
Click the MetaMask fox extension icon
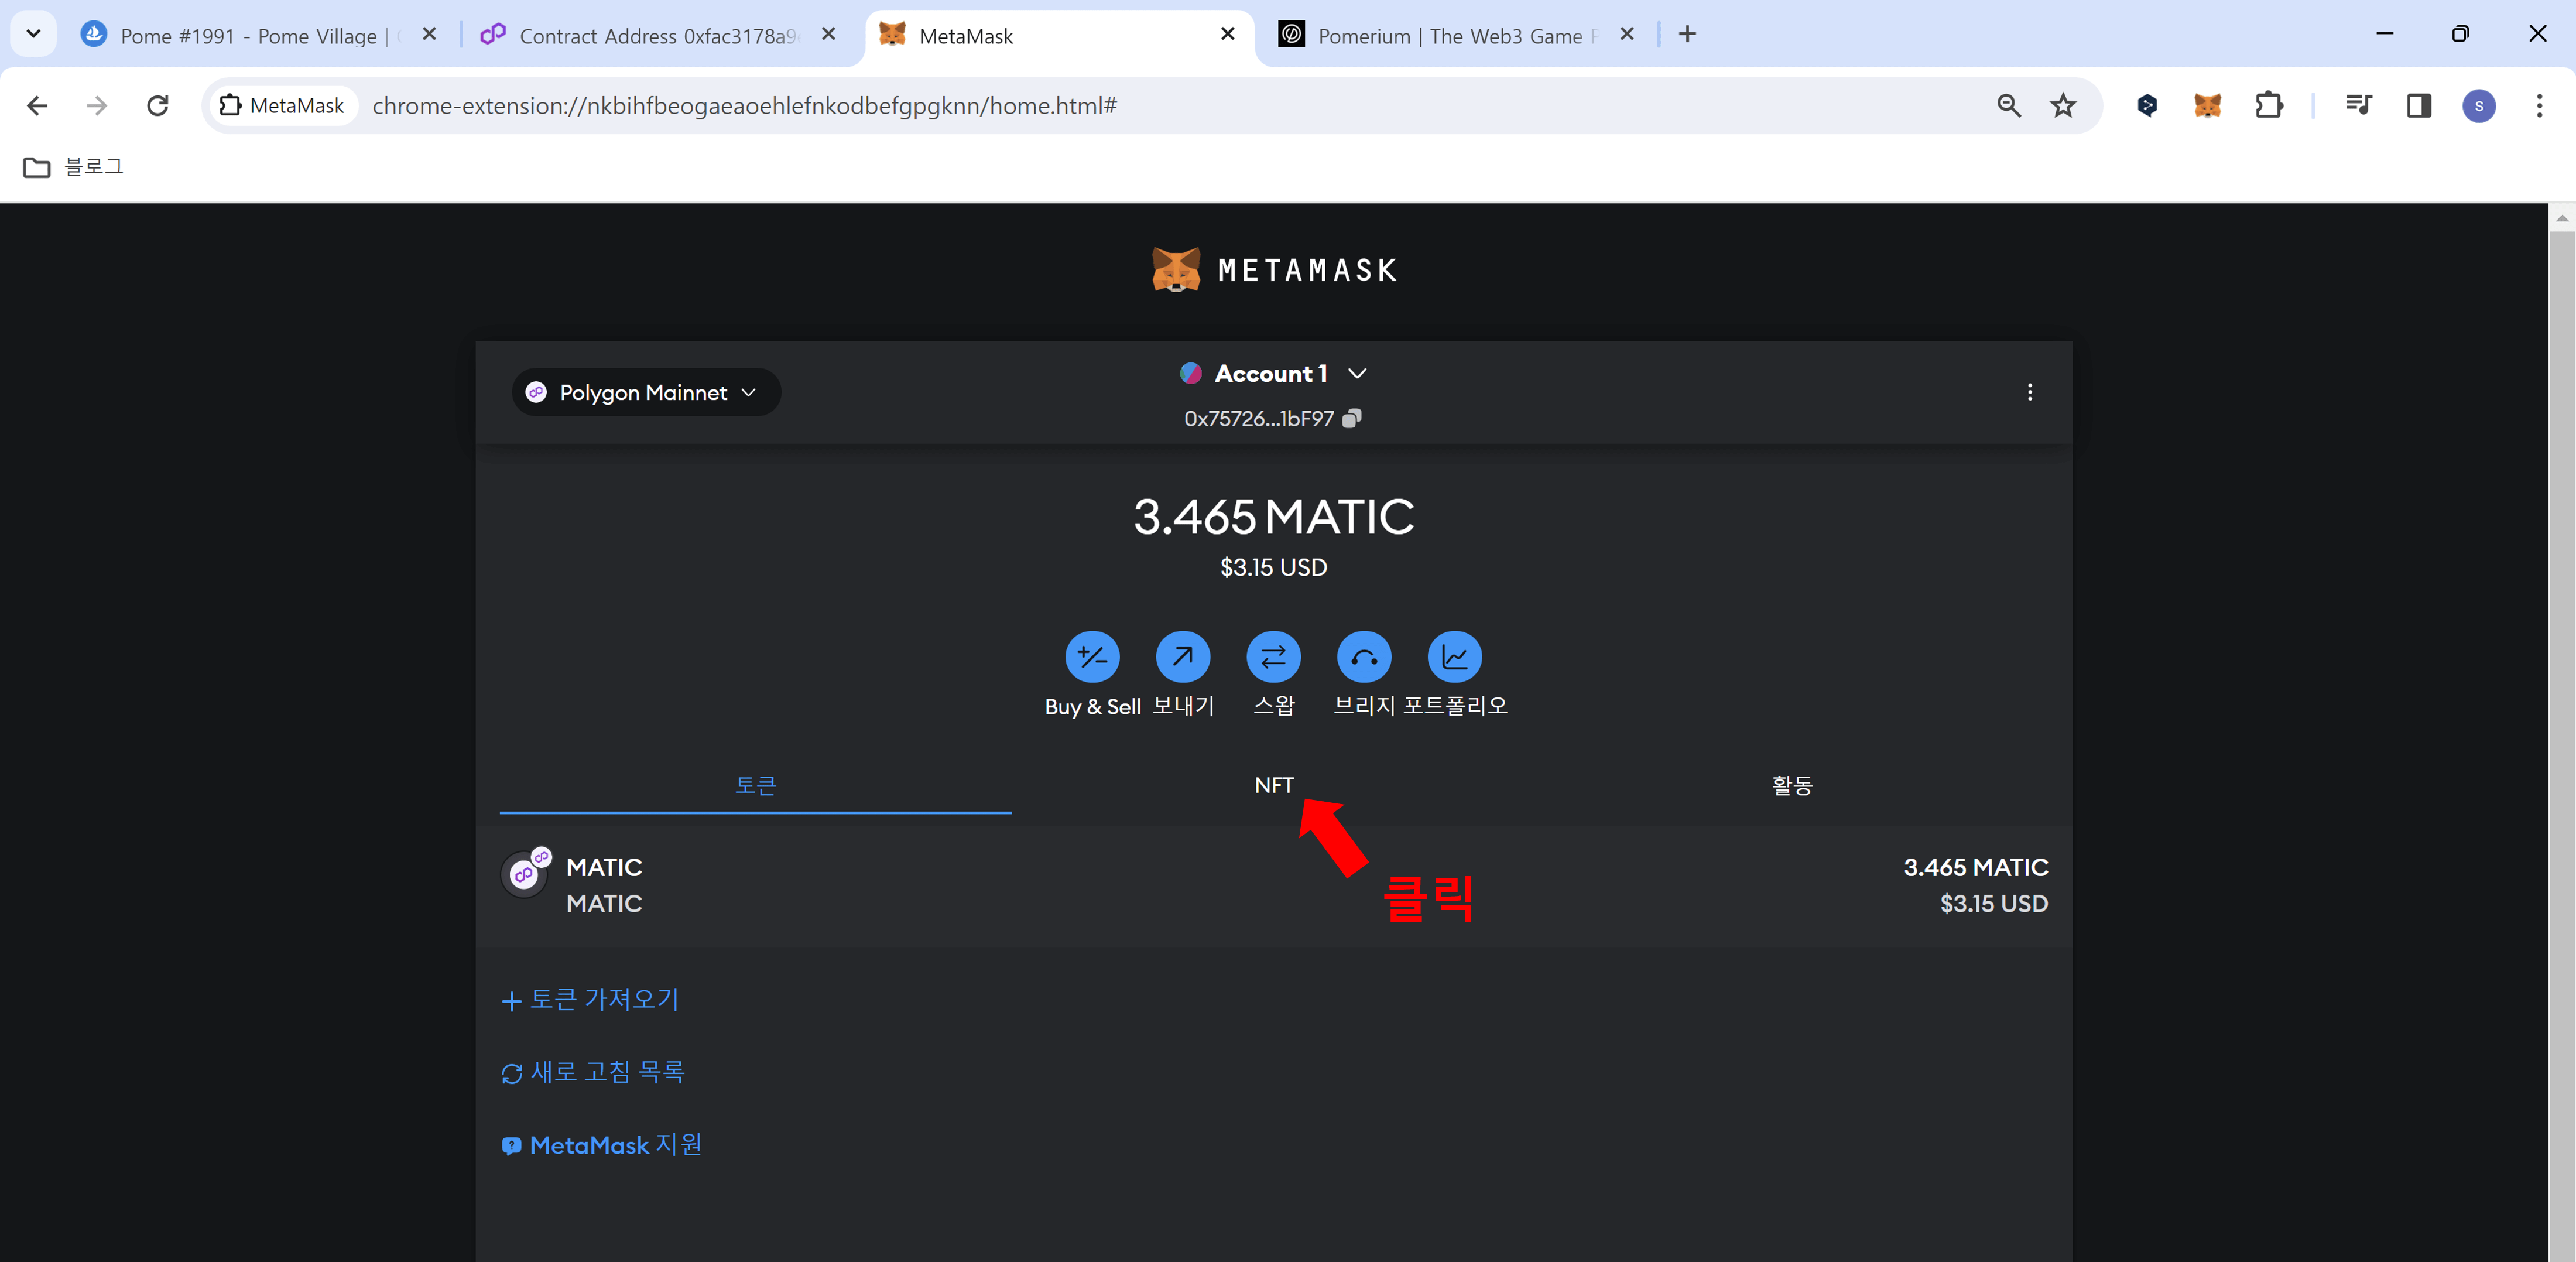pyautogui.click(x=2207, y=105)
